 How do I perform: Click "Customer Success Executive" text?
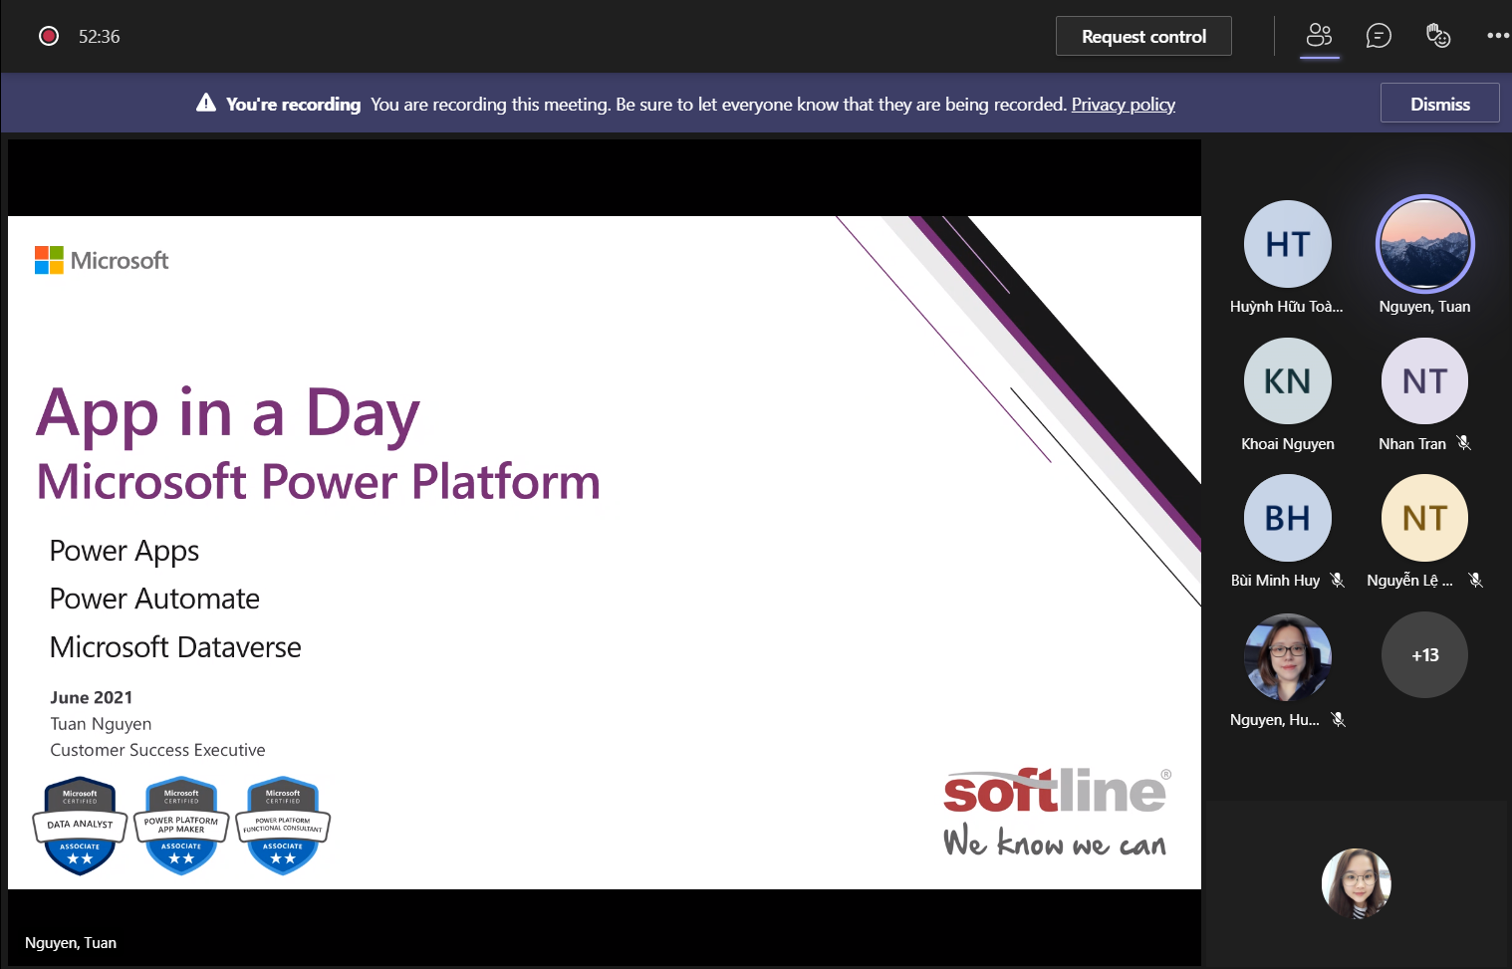click(158, 750)
